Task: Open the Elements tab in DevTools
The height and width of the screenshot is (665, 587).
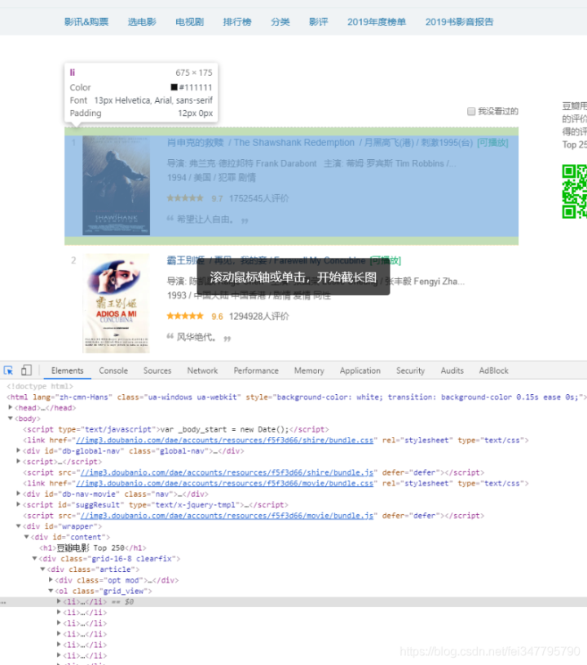Action: [x=68, y=370]
